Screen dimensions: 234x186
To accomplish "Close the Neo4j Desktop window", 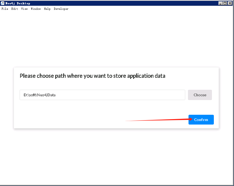I will (230, 3).
